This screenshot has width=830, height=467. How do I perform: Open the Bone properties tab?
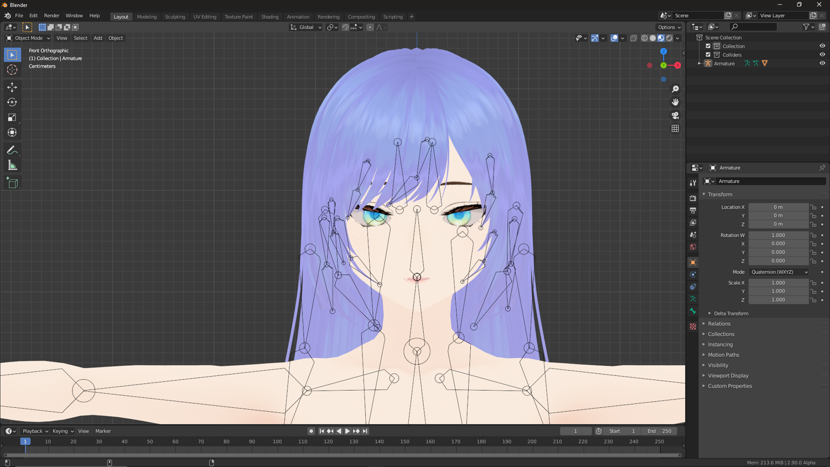click(693, 311)
